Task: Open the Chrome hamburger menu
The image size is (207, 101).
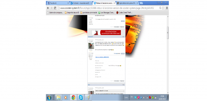Action: click(x=167, y=8)
